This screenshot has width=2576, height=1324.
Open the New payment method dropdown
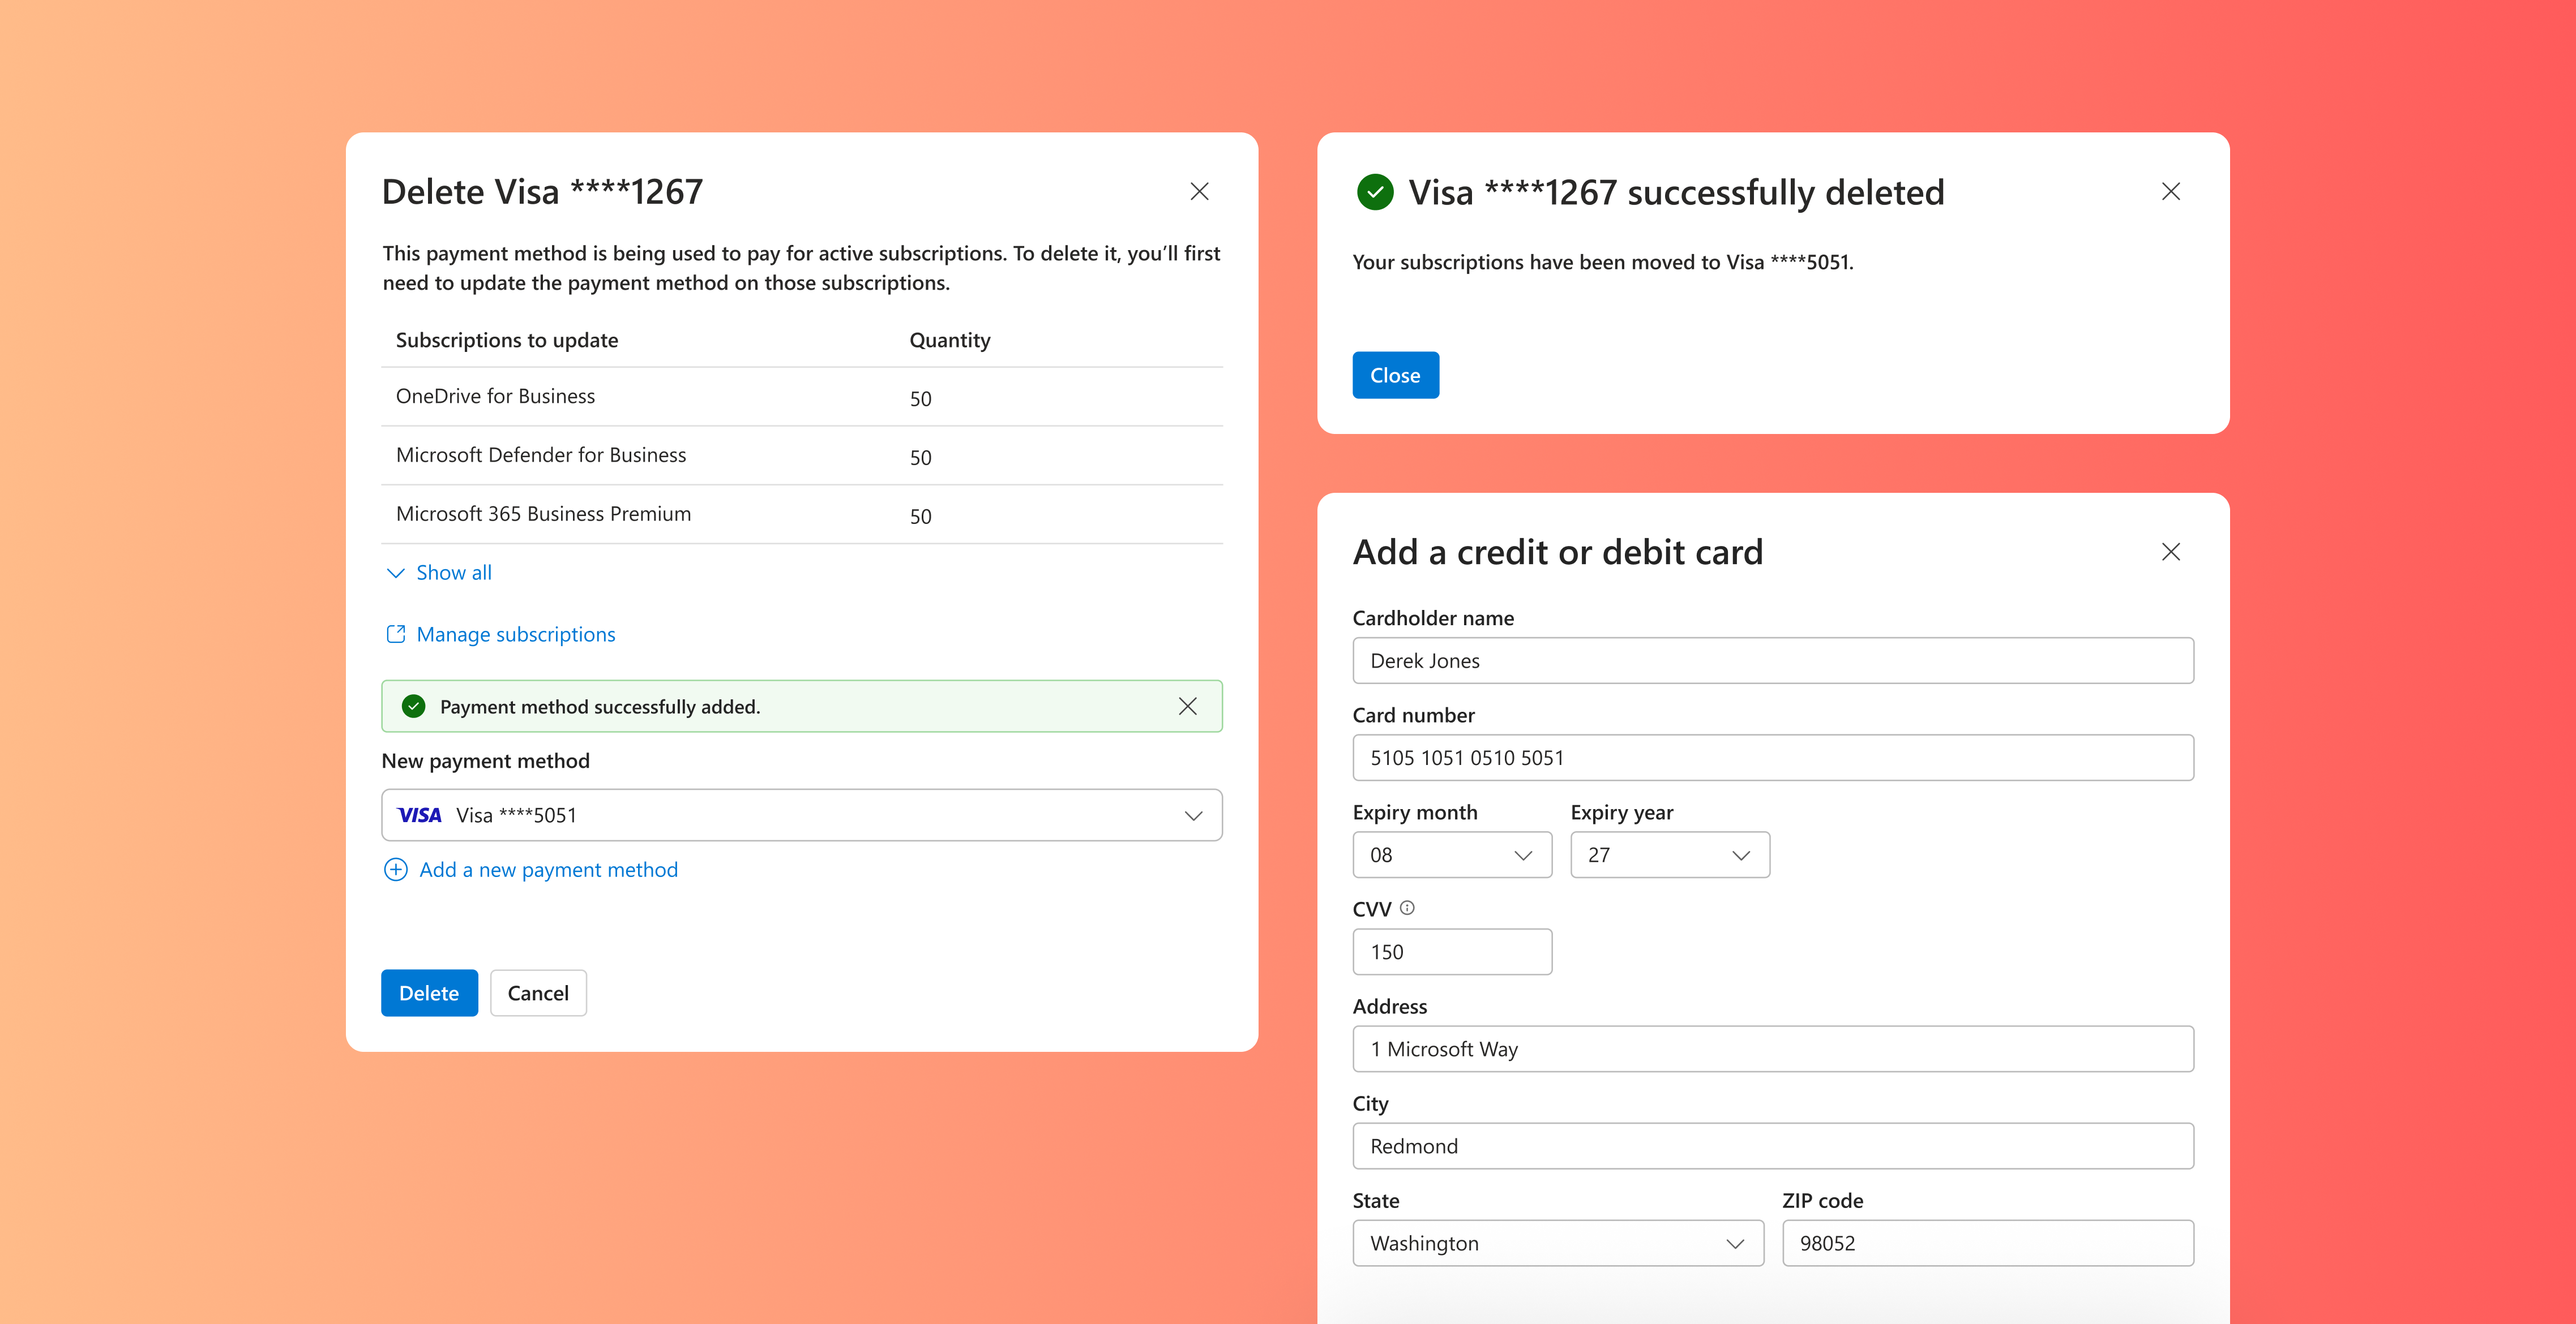point(801,815)
